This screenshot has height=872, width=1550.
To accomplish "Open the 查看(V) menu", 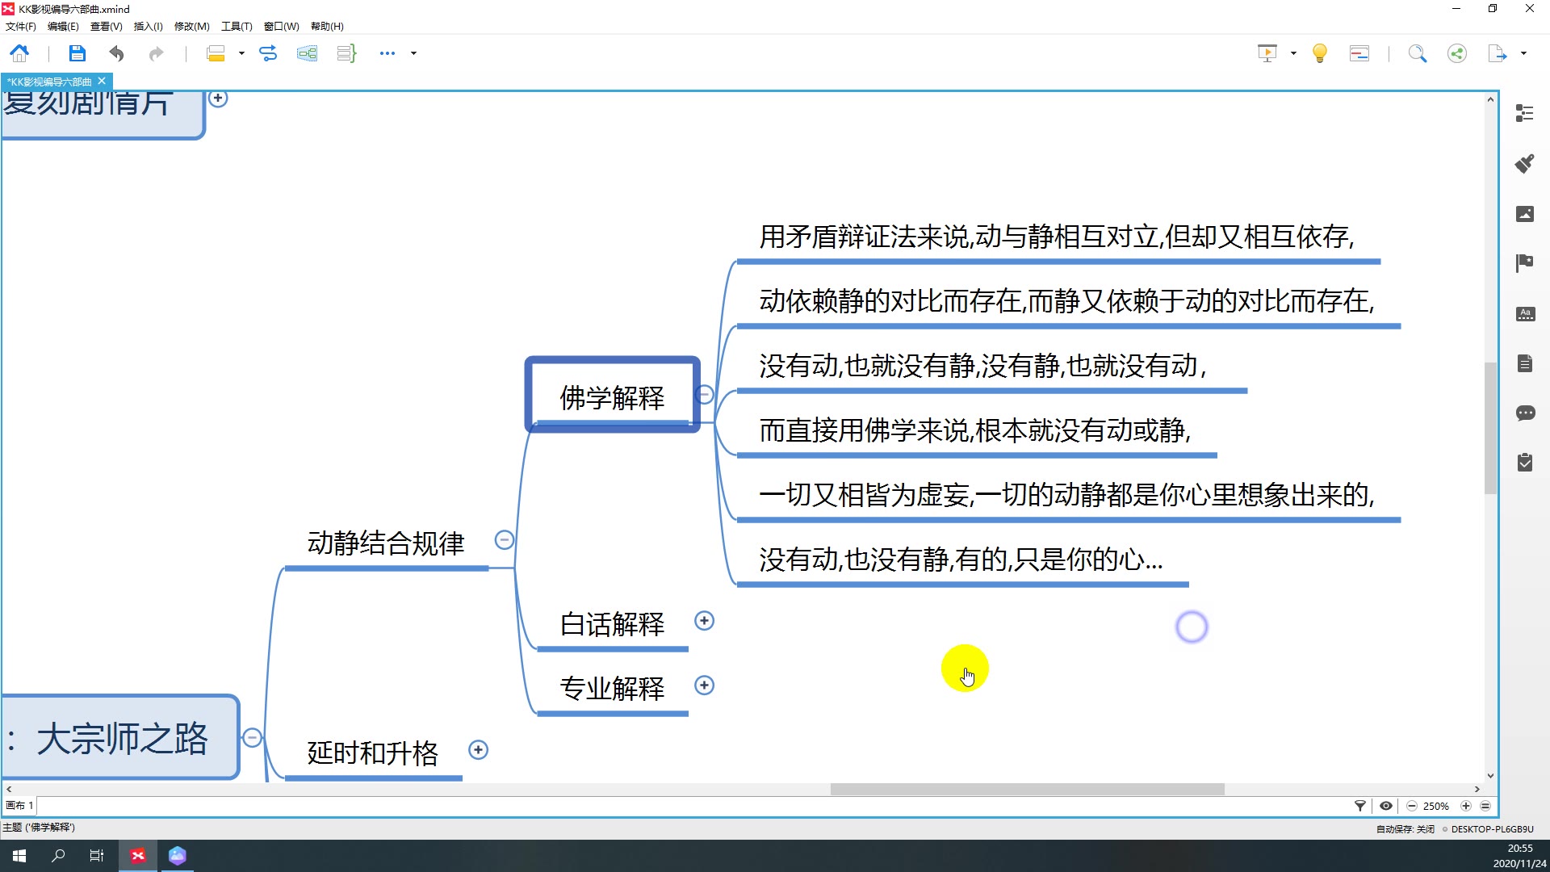I will coord(106,27).
